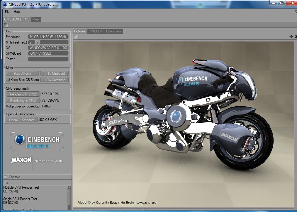This screenshot has height=212, width=297.
Task: Select the Pictures tab
Action: 79,31
